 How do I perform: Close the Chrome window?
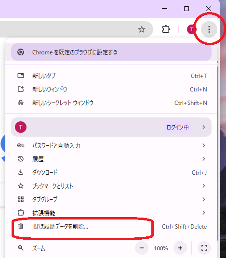coord(209,9)
